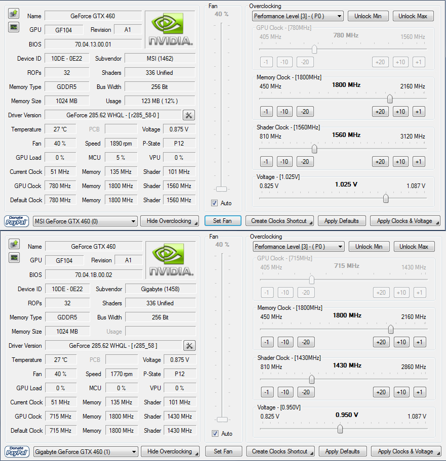
Task: Click Apply Defaults in MSI panel
Action: [342, 221]
